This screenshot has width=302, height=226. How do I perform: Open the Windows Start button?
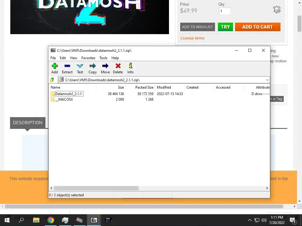7,220
